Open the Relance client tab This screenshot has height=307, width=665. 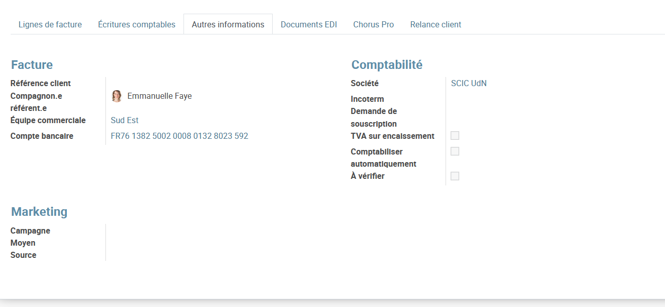tap(436, 24)
